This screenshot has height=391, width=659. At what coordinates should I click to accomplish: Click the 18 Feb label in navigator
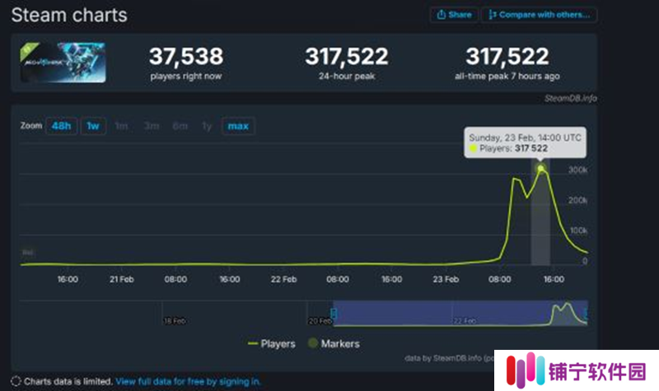click(175, 321)
